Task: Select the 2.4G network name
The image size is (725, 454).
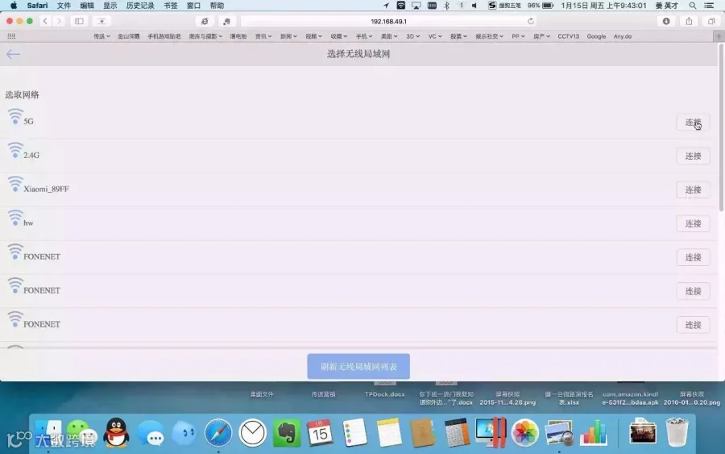Action: 31,155
